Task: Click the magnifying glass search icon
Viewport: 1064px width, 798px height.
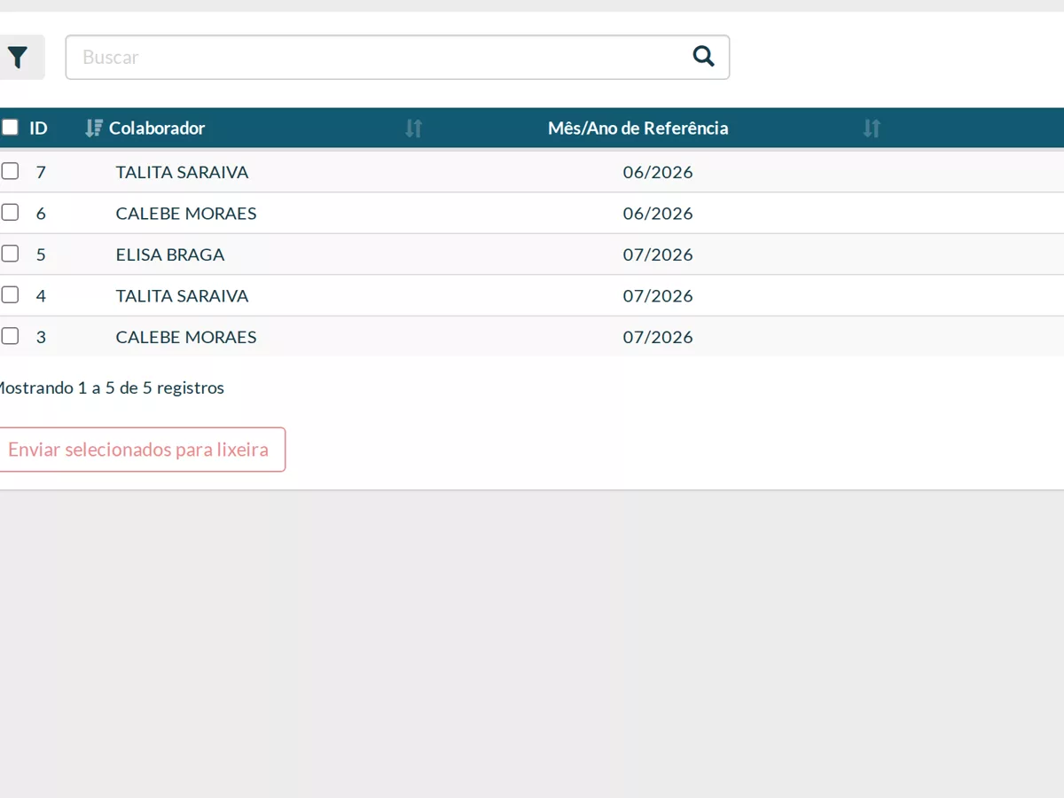Action: click(x=703, y=57)
